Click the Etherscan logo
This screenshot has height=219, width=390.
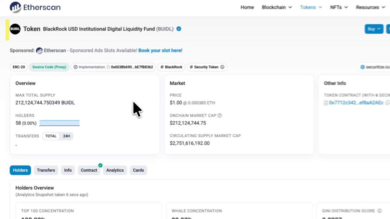pyautogui.click(x=35, y=7)
